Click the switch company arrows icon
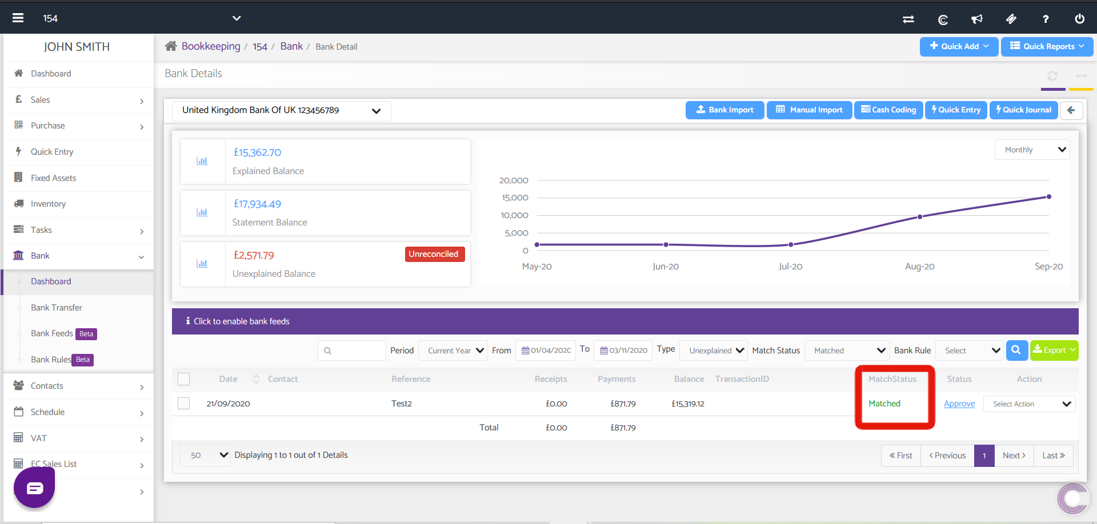The width and height of the screenshot is (1097, 524). coord(908,19)
